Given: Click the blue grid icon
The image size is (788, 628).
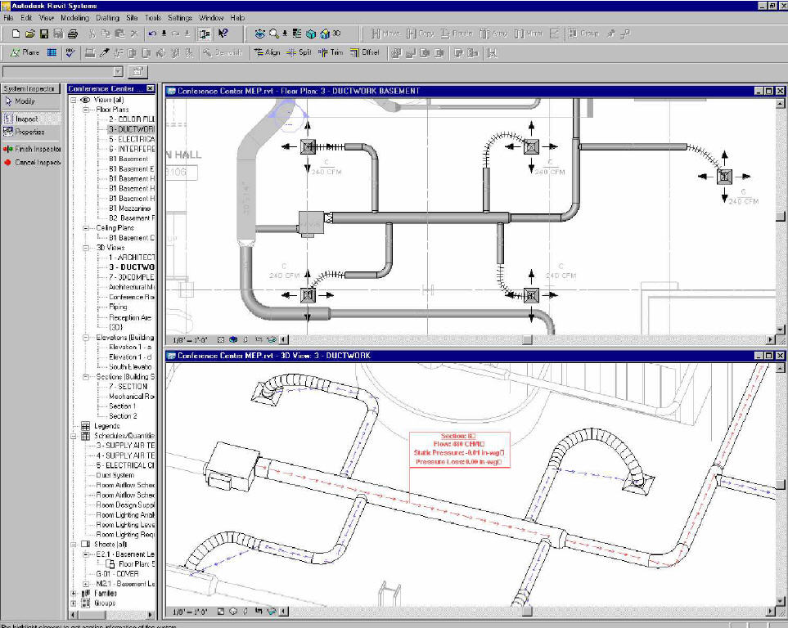Looking at the screenshot, I should click(x=52, y=52).
